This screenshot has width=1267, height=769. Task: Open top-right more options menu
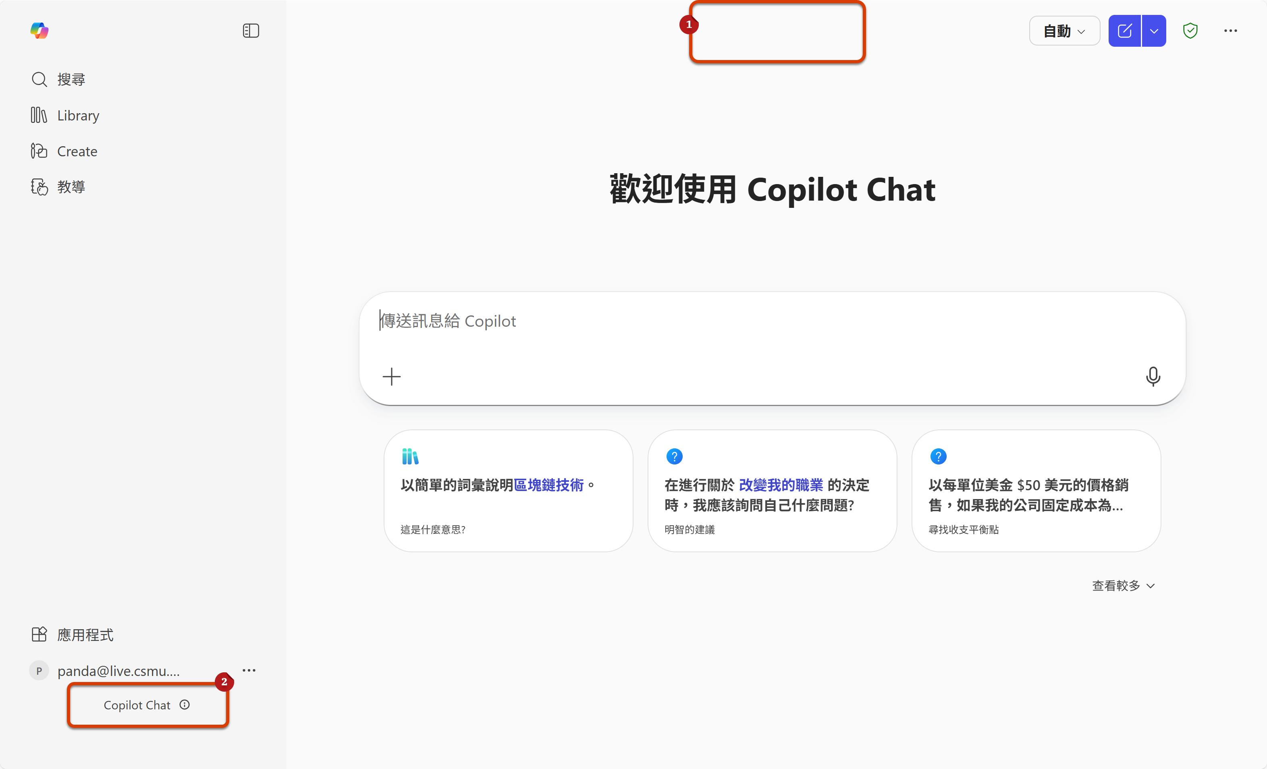pyautogui.click(x=1230, y=31)
